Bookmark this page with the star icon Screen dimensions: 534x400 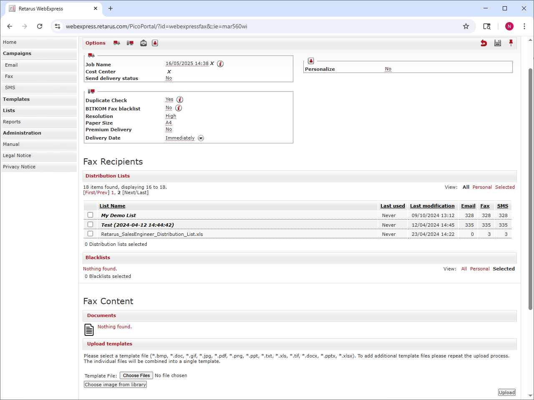point(466,26)
